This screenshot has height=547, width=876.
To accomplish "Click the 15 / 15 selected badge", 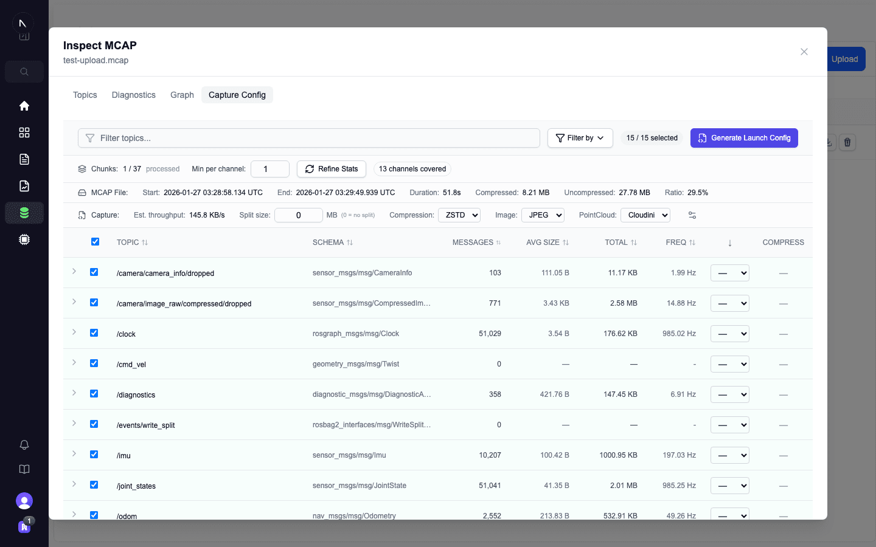I will (652, 138).
